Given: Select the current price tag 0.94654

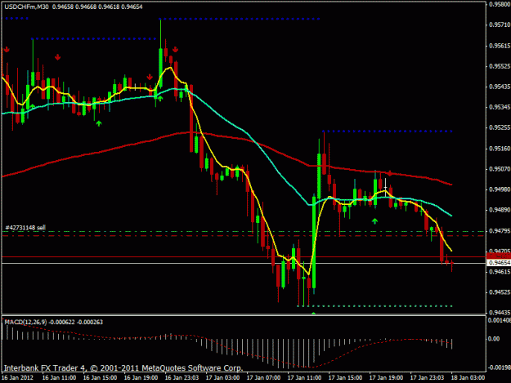Looking at the screenshot, I should point(499,263).
